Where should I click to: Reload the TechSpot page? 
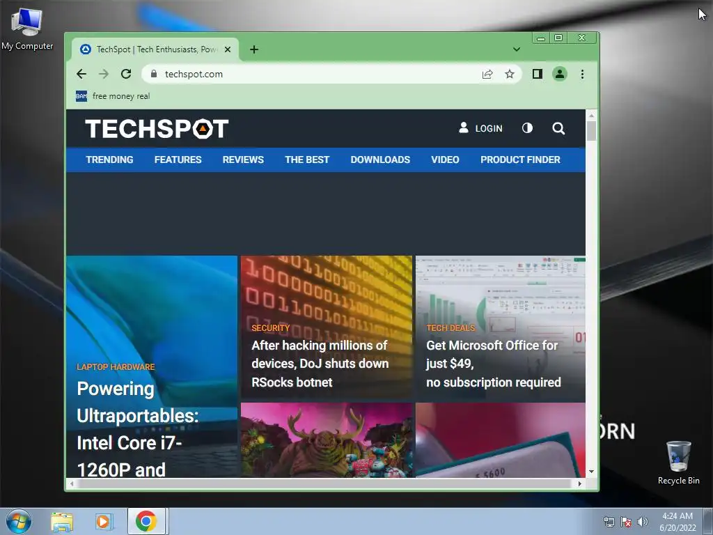click(x=126, y=74)
